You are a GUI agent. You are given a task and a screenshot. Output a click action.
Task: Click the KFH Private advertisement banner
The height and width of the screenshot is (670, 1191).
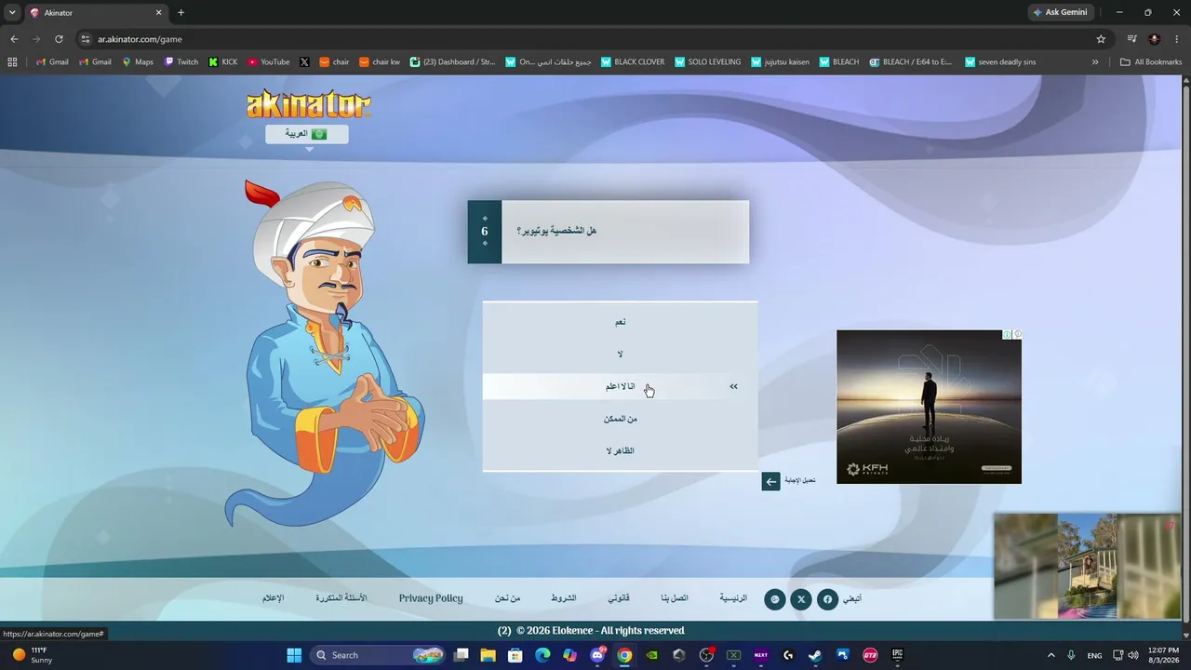[929, 407]
